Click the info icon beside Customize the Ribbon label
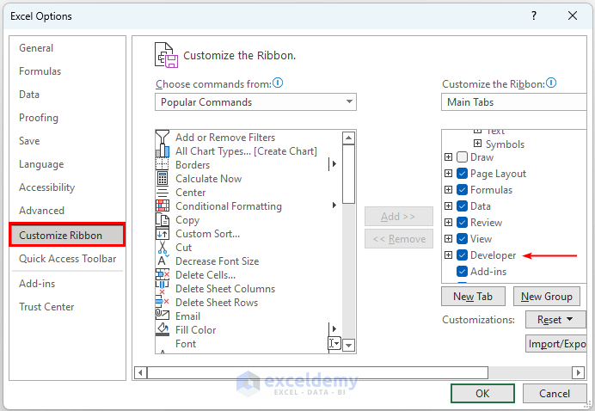Image resolution: width=595 pixels, height=411 pixels. click(x=551, y=83)
